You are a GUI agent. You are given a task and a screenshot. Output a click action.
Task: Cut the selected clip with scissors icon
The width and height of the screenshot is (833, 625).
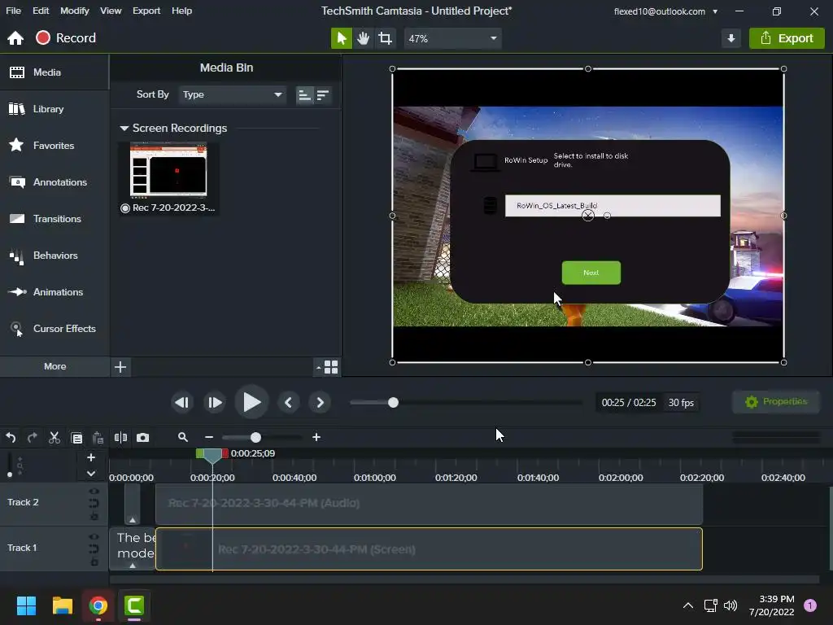[x=55, y=437]
